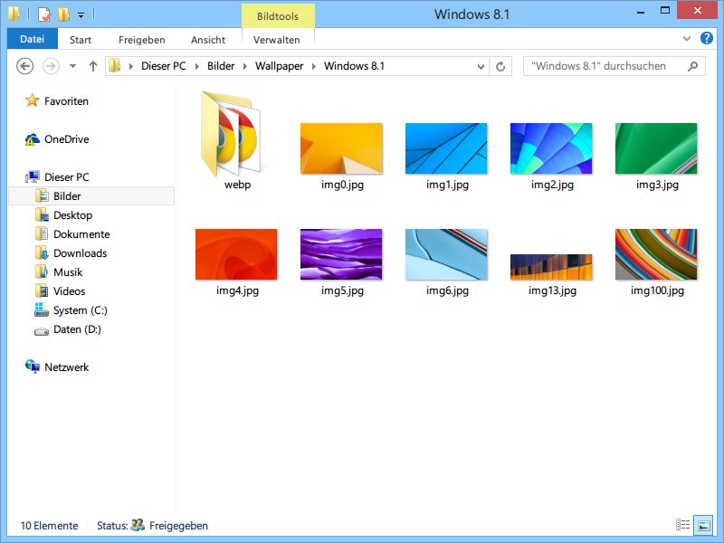Click the Bildtools contextual tab header
The height and width of the screenshot is (543, 724).
(278, 16)
